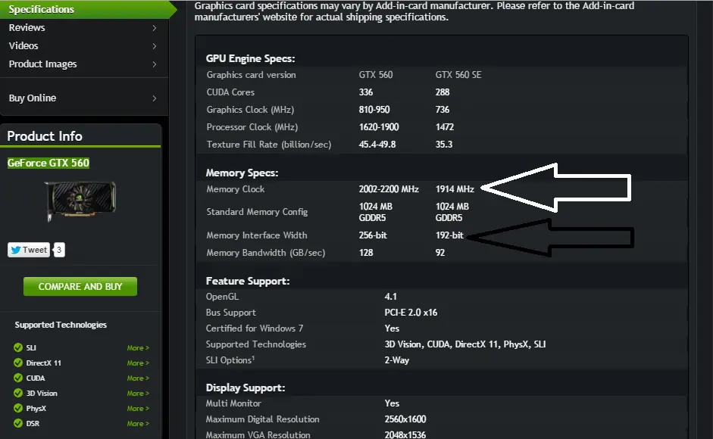Click the SLI Options row label
Screen dimensions: 713x439
tap(230, 360)
